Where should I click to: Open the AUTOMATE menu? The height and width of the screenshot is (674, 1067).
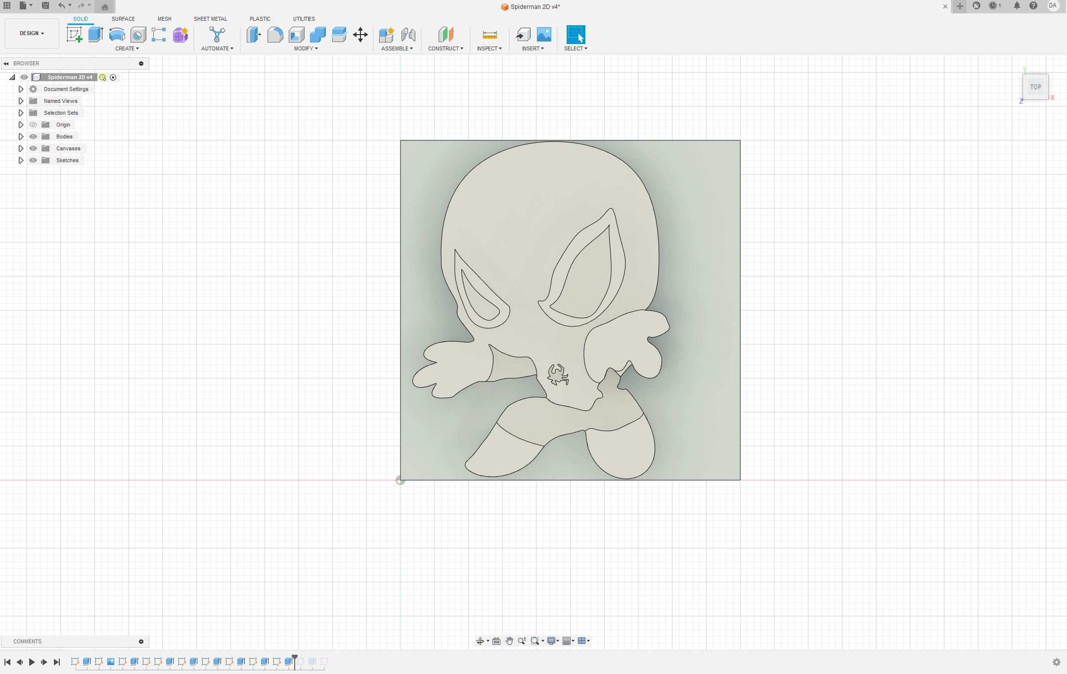(x=217, y=48)
